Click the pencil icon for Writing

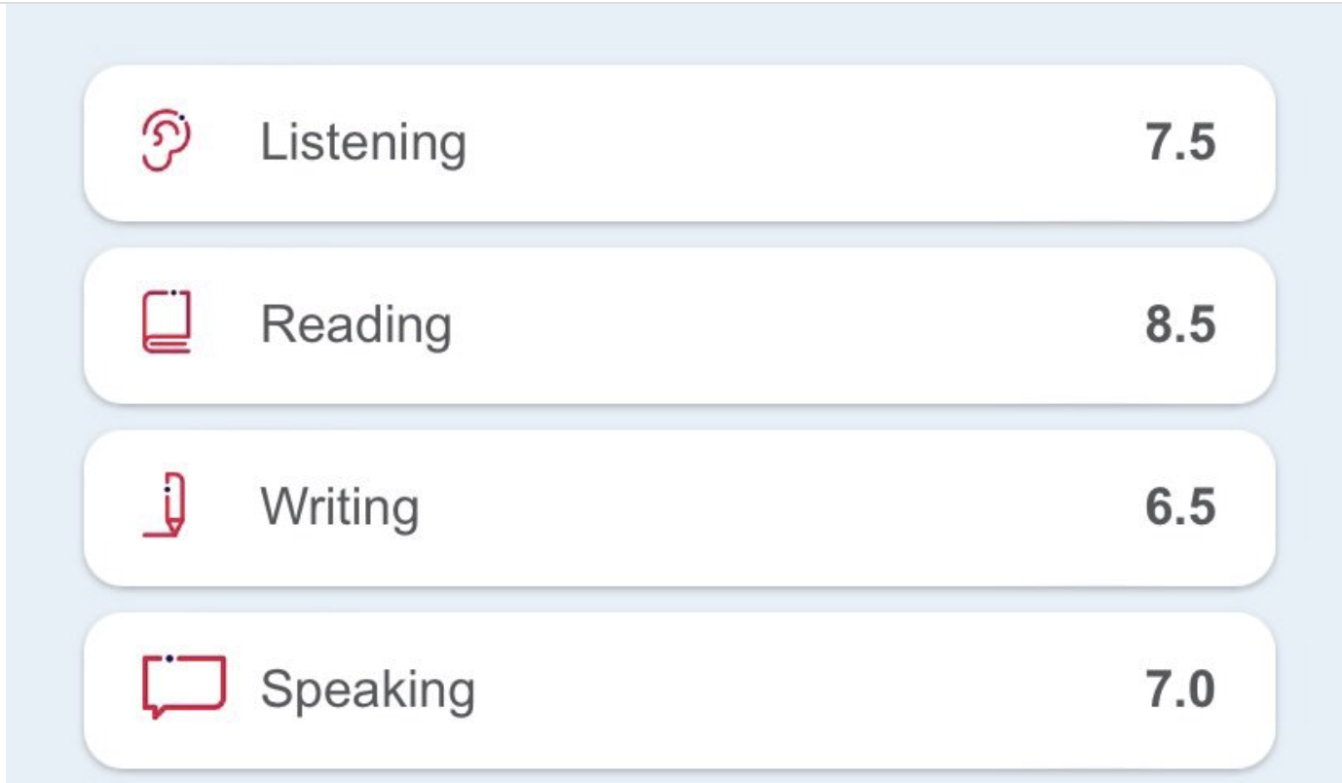coord(167,504)
